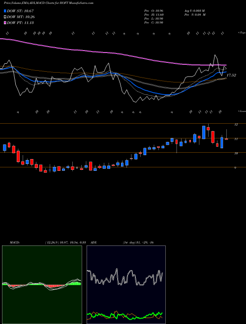Click the '<Tops' marker label
This screenshot has width=246, height=324.
(x=242, y=33)
